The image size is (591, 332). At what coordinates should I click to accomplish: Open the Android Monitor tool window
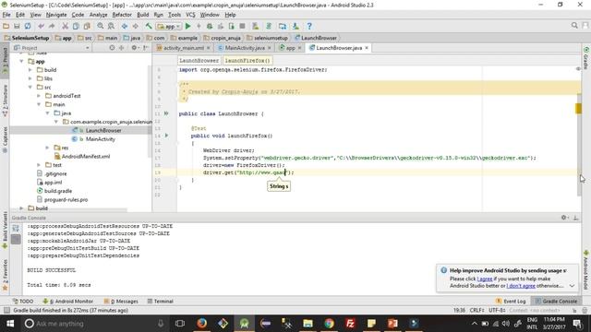click(67, 302)
